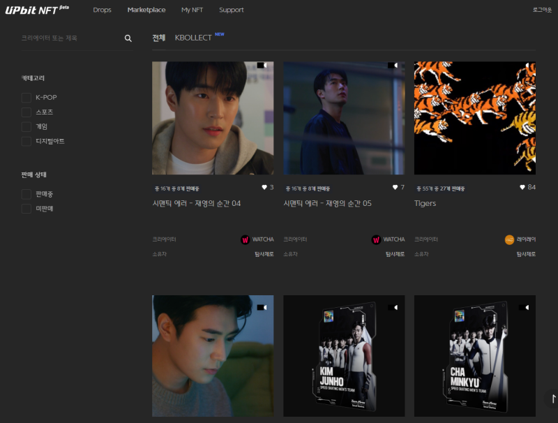Click the like count 84 on Tigers
558x423 pixels.
(x=531, y=187)
